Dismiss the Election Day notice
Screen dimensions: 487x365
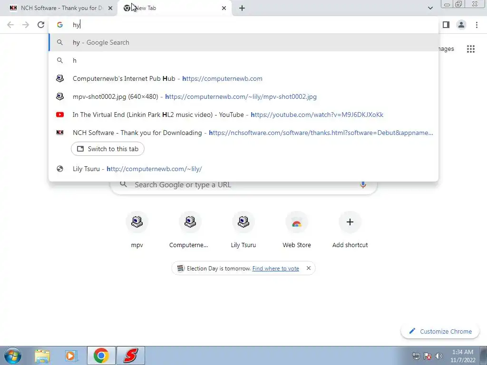point(308,268)
